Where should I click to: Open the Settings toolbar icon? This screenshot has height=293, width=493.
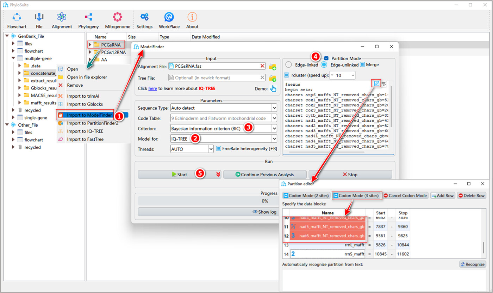pos(144,20)
